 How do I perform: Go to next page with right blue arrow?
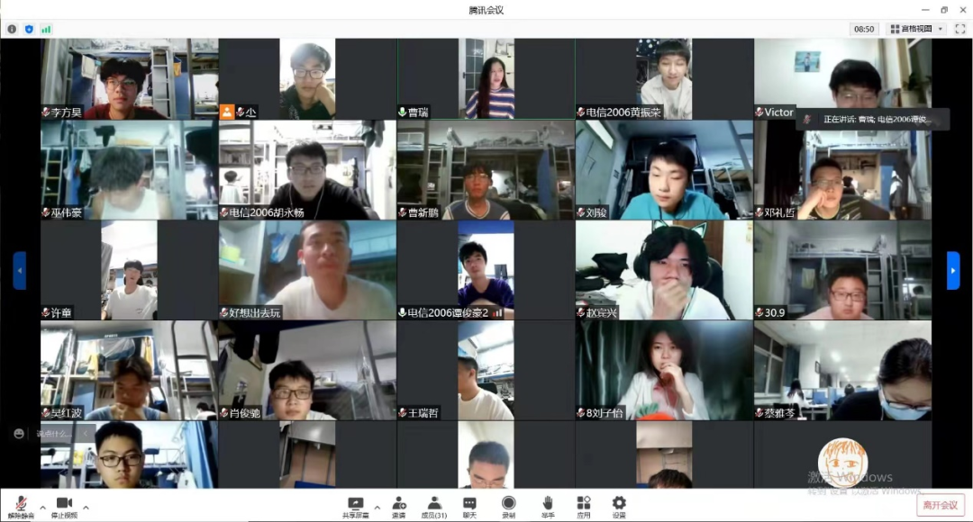(953, 270)
